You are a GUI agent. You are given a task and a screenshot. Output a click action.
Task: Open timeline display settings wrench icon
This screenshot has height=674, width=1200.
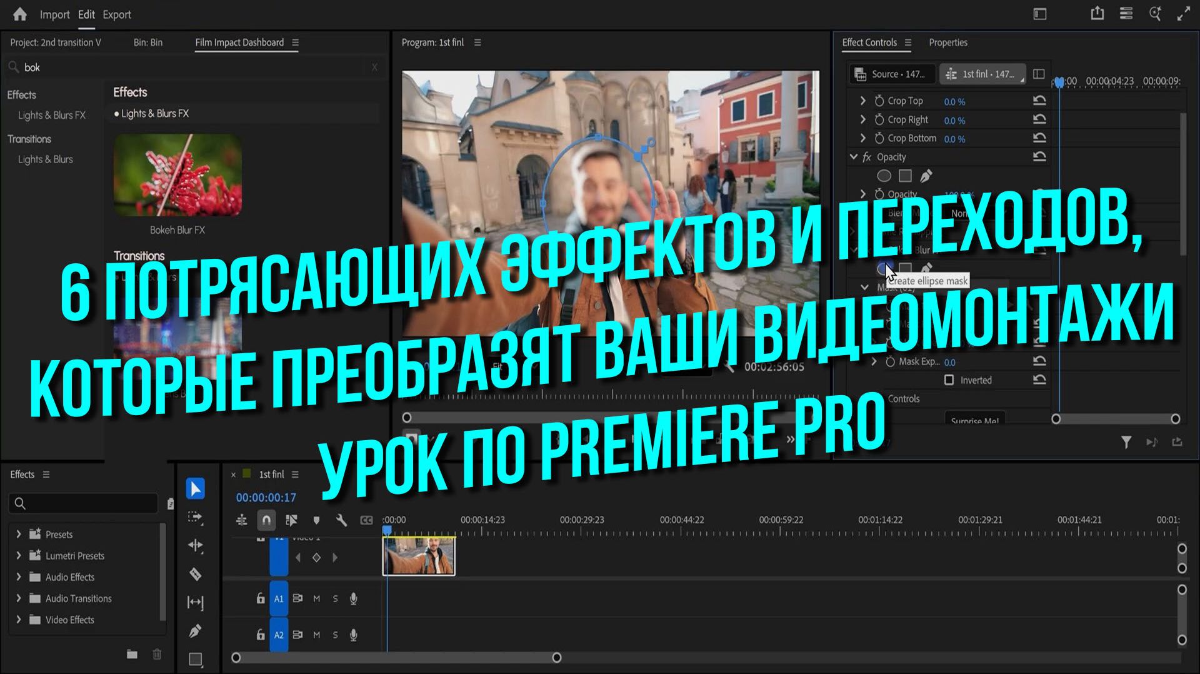(x=342, y=520)
